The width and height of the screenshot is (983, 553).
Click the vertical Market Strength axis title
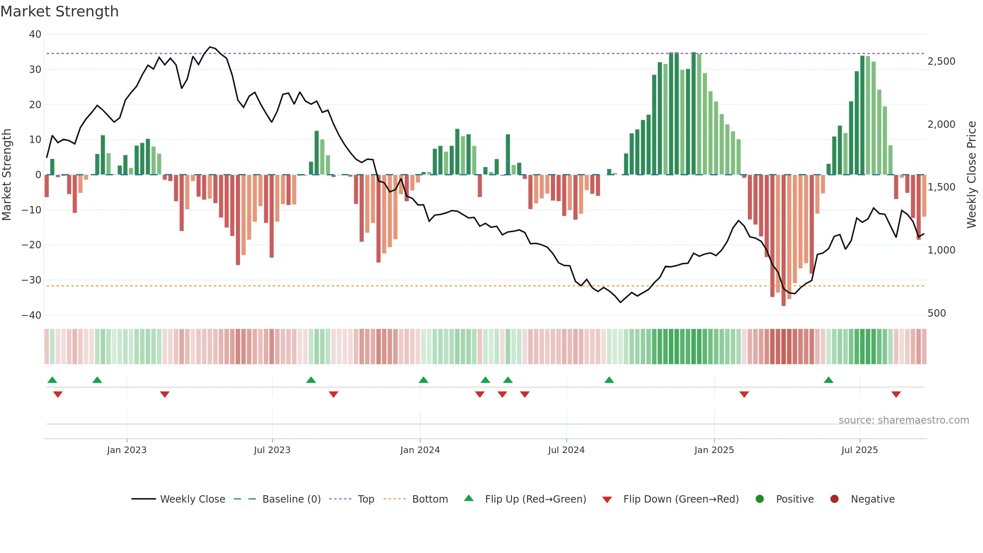(7, 175)
